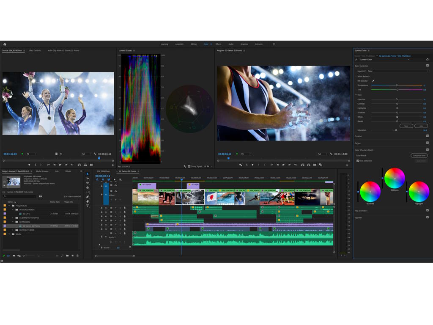Switch to Effects workspace
Screen dimensions: 433x325
(219, 44)
